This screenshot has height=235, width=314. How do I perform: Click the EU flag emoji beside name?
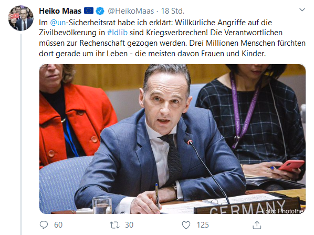click(x=89, y=11)
